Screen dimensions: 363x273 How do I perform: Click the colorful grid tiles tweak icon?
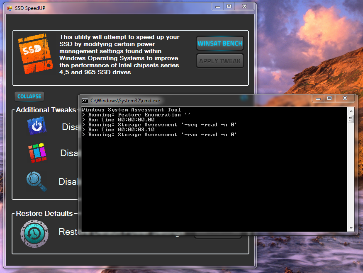(x=37, y=153)
